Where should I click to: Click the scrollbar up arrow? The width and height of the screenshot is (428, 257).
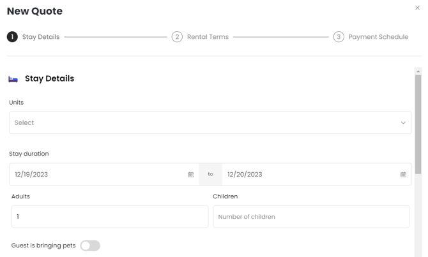pos(418,71)
